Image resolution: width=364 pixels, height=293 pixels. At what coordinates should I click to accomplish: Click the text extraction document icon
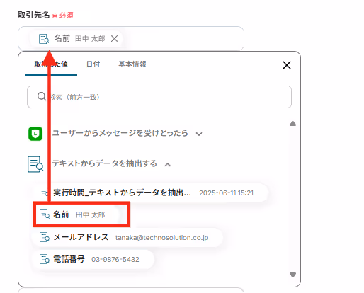35,164
